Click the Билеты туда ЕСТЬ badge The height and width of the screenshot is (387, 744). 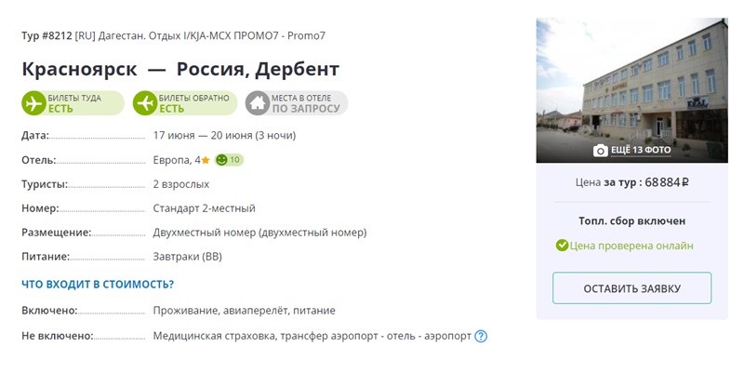click(73, 102)
